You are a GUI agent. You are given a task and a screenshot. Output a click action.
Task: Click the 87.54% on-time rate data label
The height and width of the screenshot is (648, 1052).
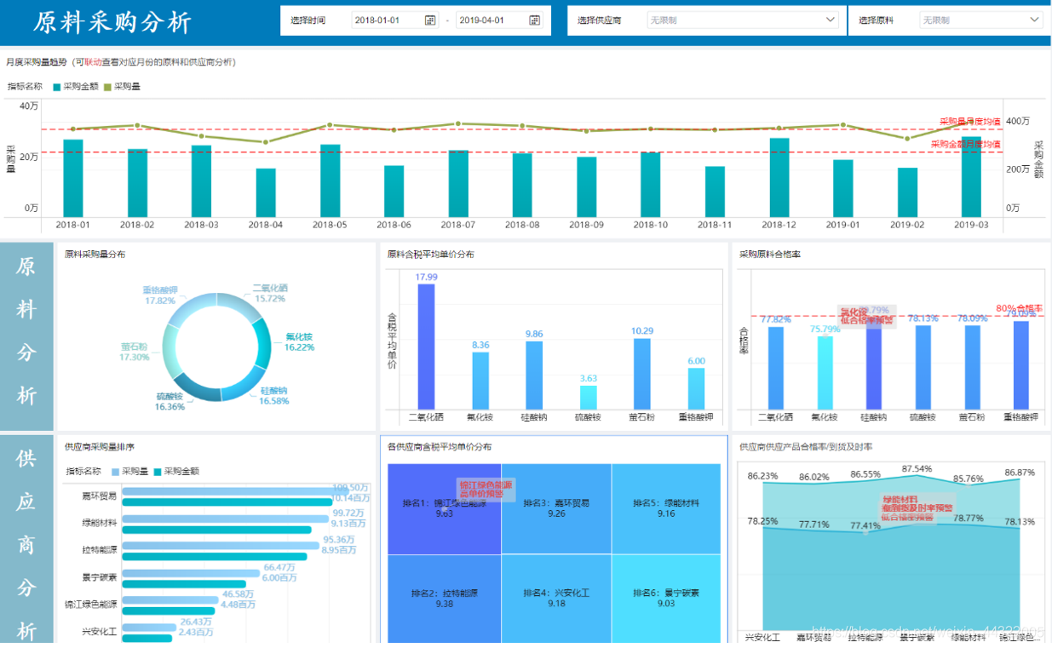917,469
